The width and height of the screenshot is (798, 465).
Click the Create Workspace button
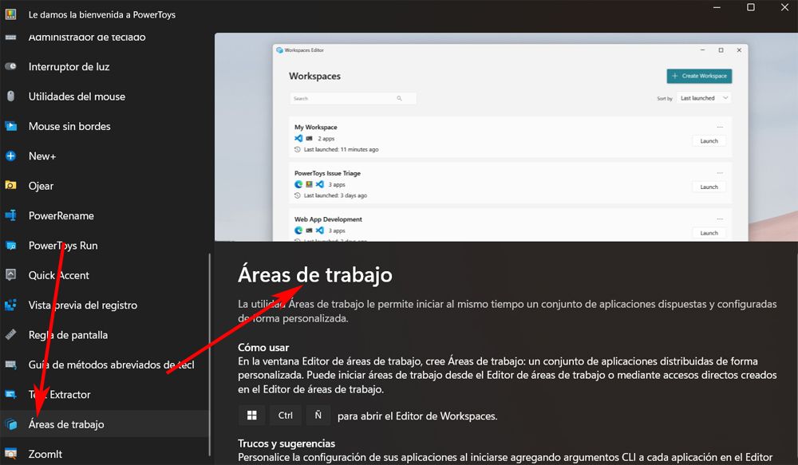tap(699, 76)
